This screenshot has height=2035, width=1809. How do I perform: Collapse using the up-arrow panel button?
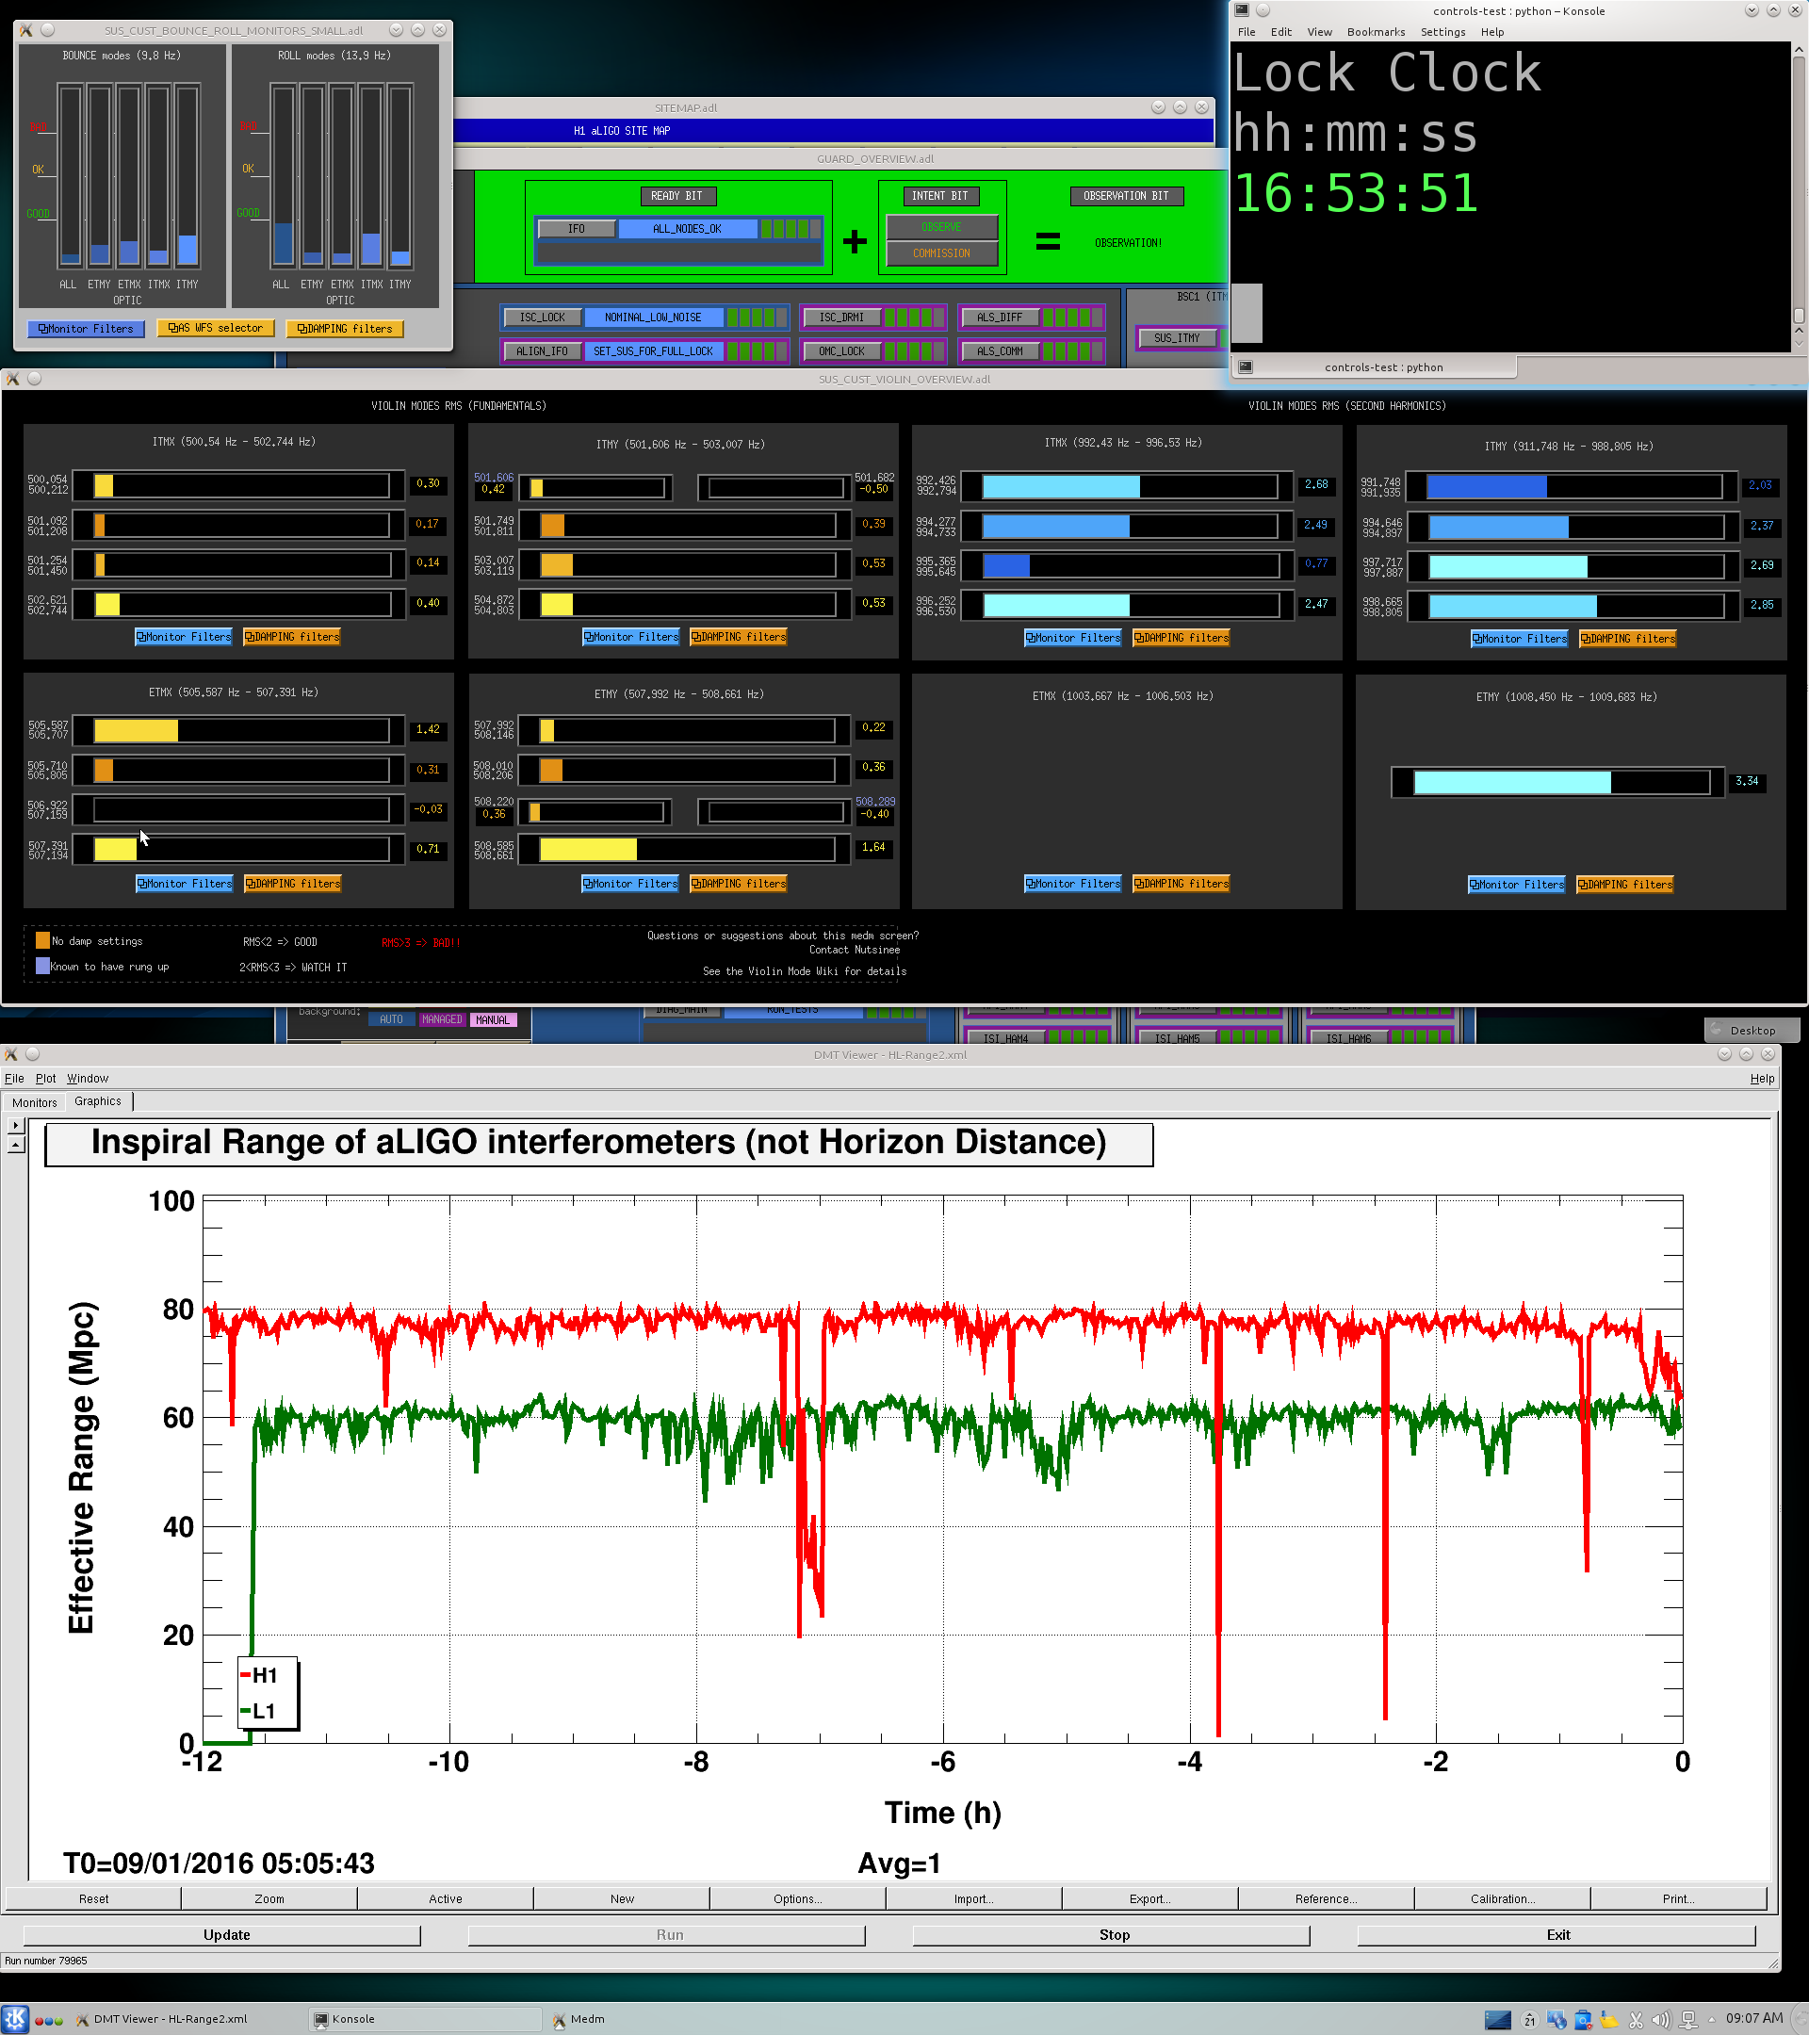[x=15, y=1145]
